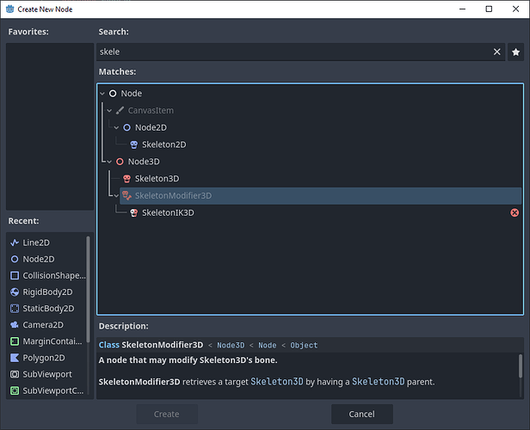Collapse the Node tree root
Viewport: 530px width, 430px height.
(102, 94)
